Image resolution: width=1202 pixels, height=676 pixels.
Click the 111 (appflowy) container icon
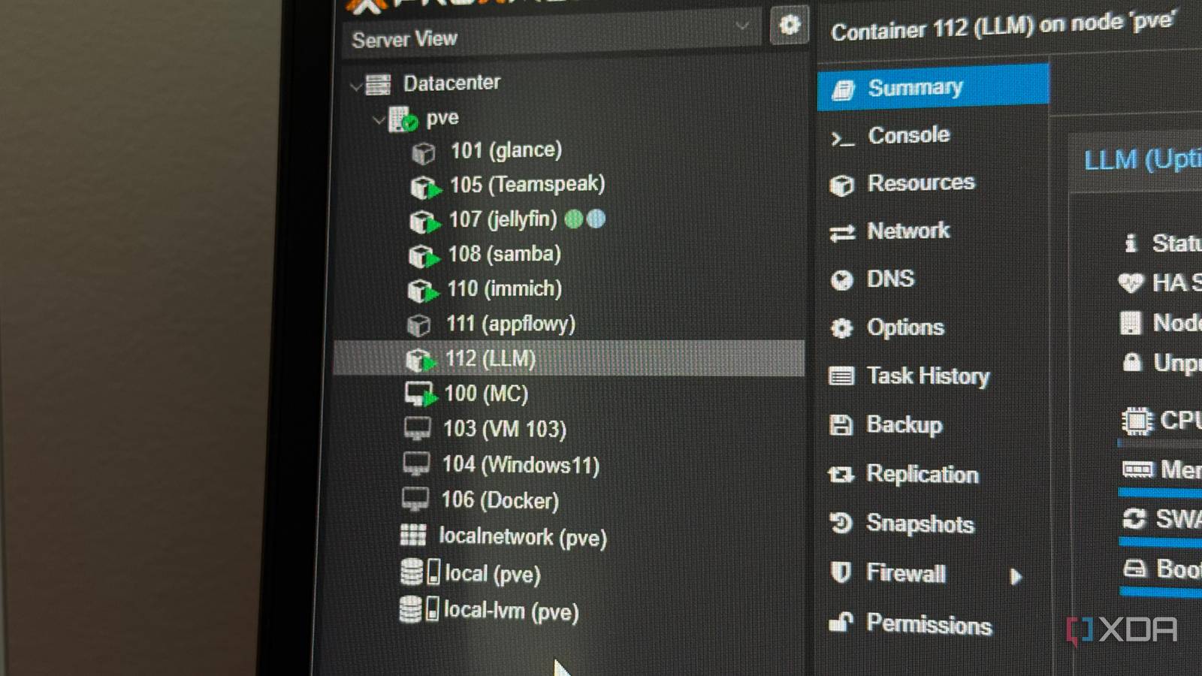point(418,325)
